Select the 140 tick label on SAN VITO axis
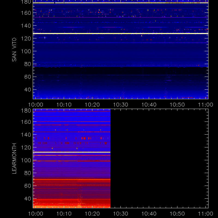This screenshot has height=218, width=218. coord(26,26)
